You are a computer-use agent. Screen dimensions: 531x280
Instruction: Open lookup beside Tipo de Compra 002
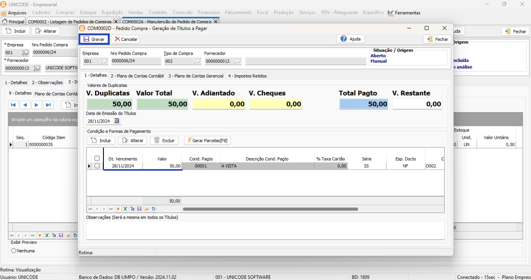(197, 61)
